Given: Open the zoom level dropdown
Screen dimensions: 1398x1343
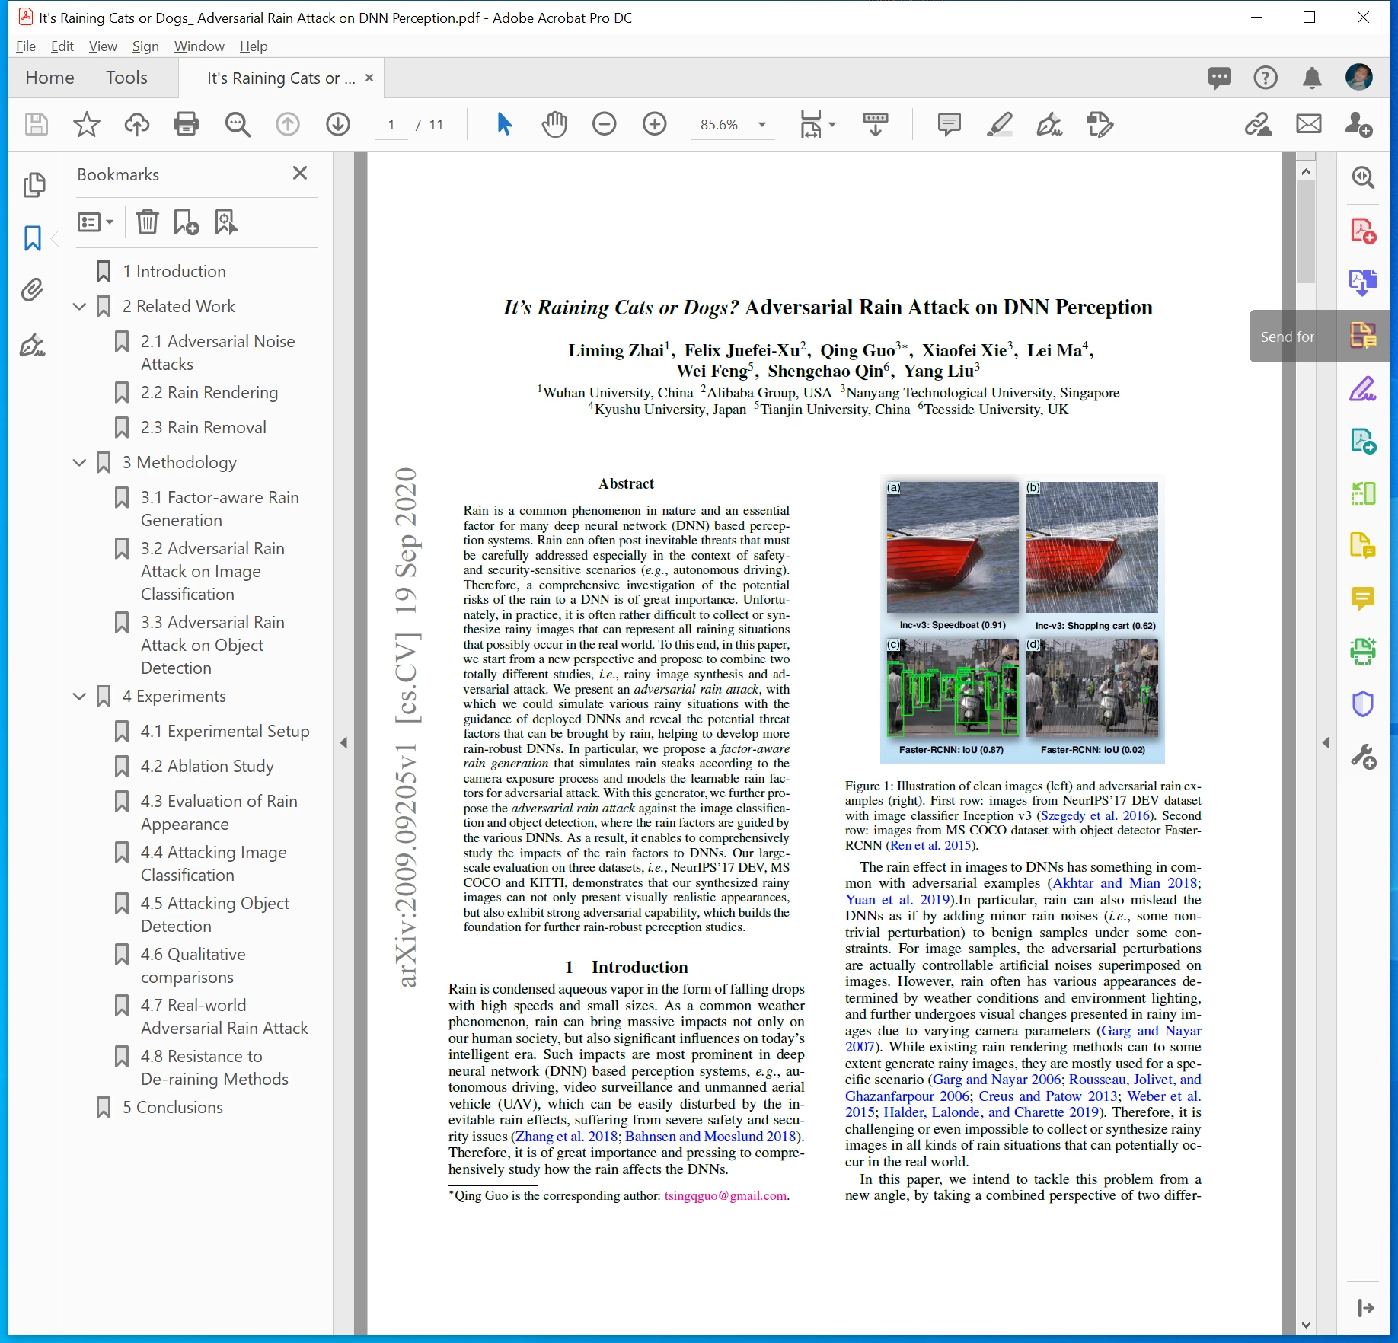Looking at the screenshot, I should coord(761,125).
